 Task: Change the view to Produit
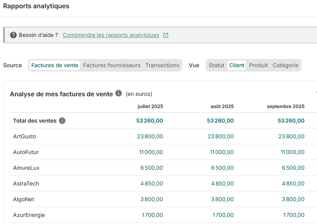[x=258, y=65]
